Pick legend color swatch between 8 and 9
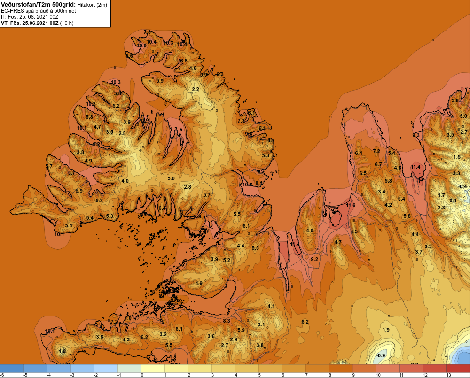Image resolution: width=470 pixels, height=378 pixels. (340, 368)
